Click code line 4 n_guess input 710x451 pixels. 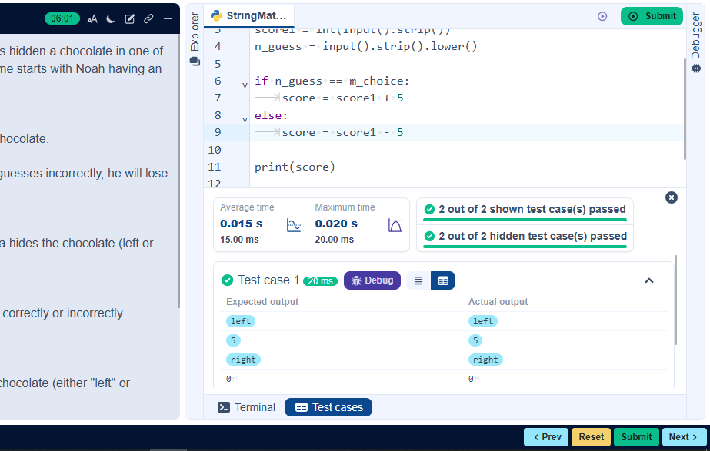(366, 47)
